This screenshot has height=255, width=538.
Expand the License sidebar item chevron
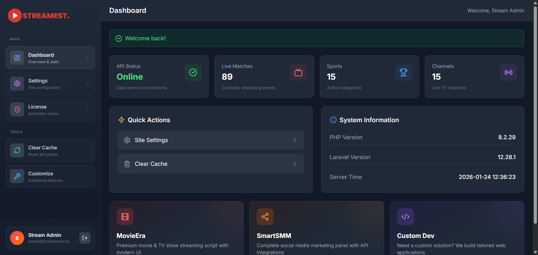pos(88,109)
